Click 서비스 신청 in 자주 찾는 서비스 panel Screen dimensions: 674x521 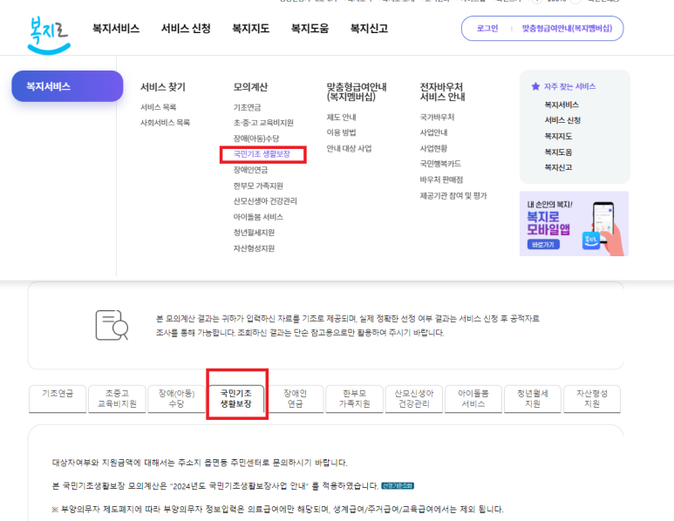coord(562,120)
